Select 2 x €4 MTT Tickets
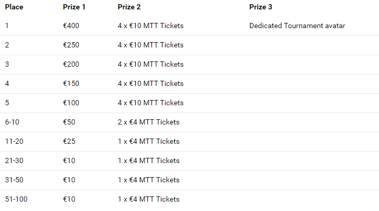The width and height of the screenshot is (379, 211). coord(148,122)
